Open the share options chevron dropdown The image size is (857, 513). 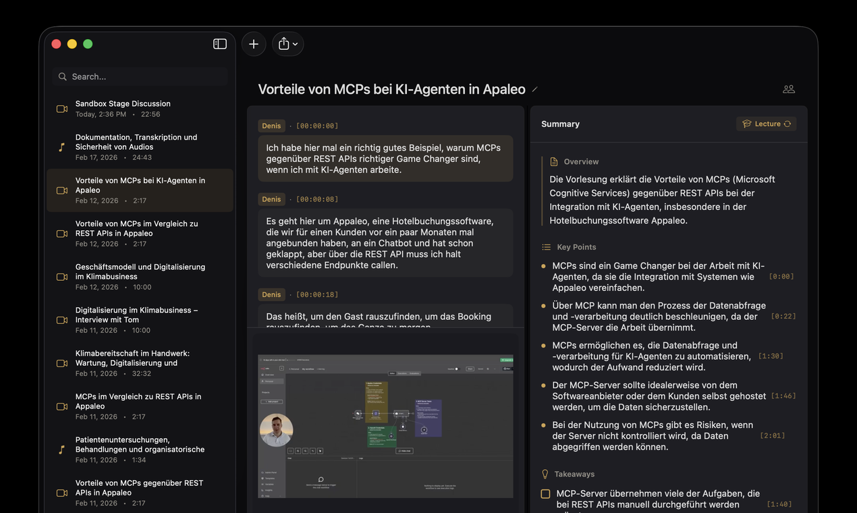click(x=296, y=43)
